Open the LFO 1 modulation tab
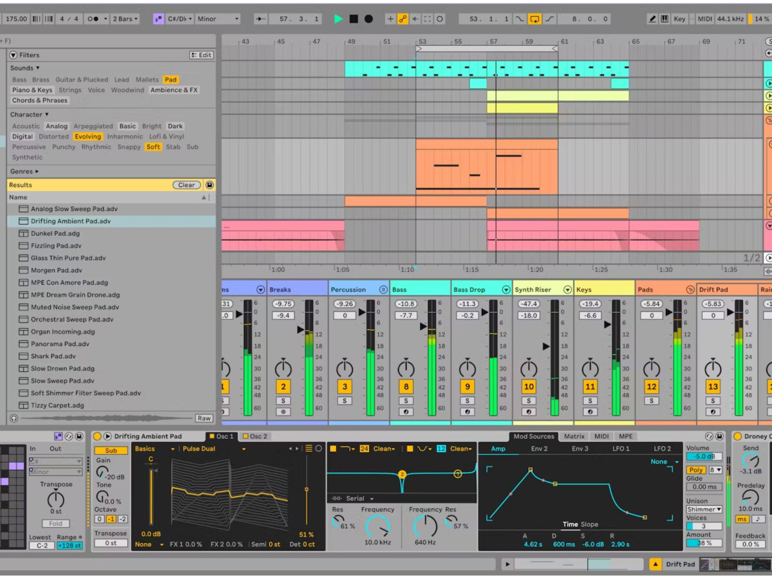 623,448
